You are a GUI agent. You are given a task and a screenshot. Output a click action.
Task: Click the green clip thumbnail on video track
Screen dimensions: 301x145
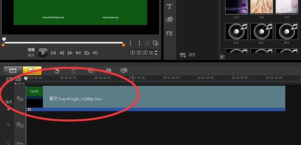point(35,97)
